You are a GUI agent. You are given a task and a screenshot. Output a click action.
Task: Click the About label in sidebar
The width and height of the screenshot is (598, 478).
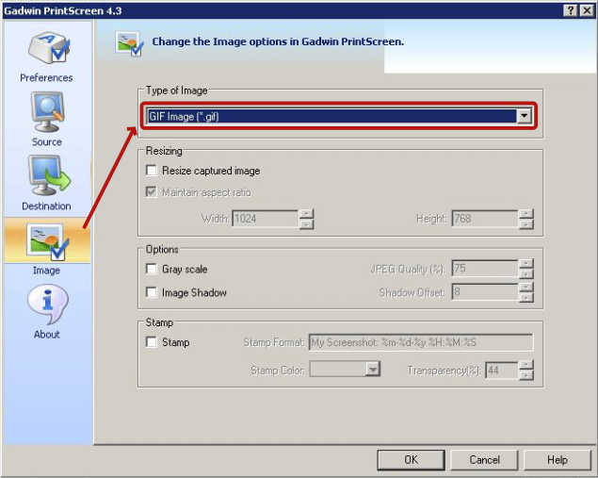47,335
